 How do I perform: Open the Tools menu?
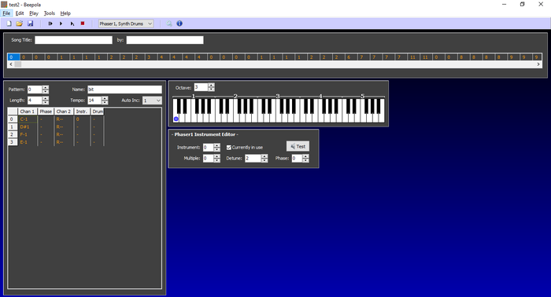tap(49, 13)
